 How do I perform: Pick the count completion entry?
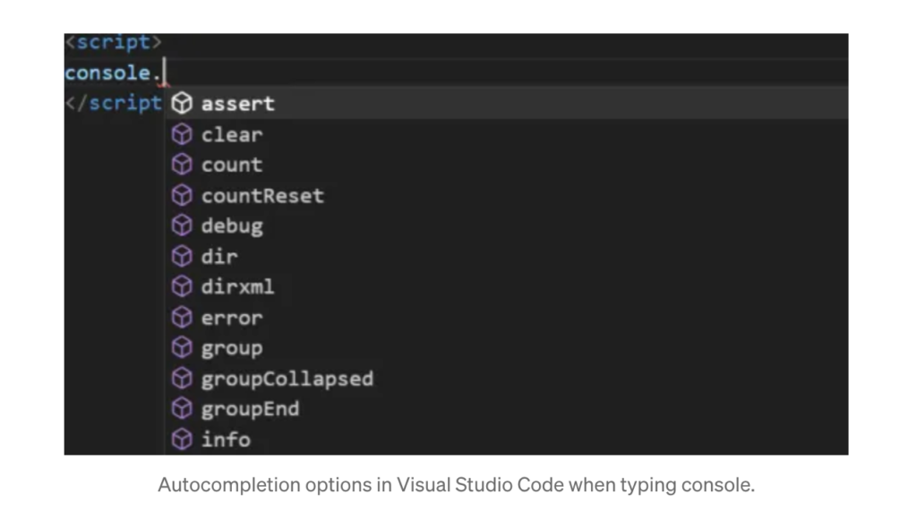point(232,166)
